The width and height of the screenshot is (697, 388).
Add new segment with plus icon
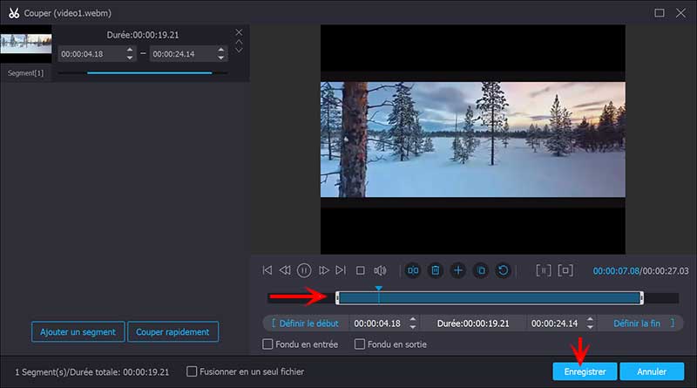[x=458, y=271]
